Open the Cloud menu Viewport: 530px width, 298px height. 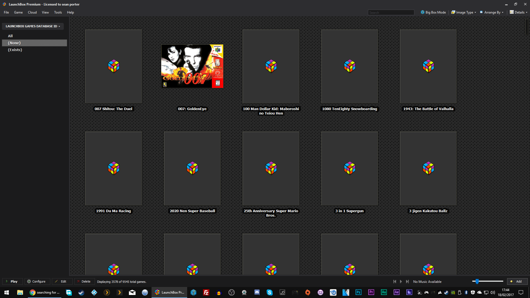point(32,12)
